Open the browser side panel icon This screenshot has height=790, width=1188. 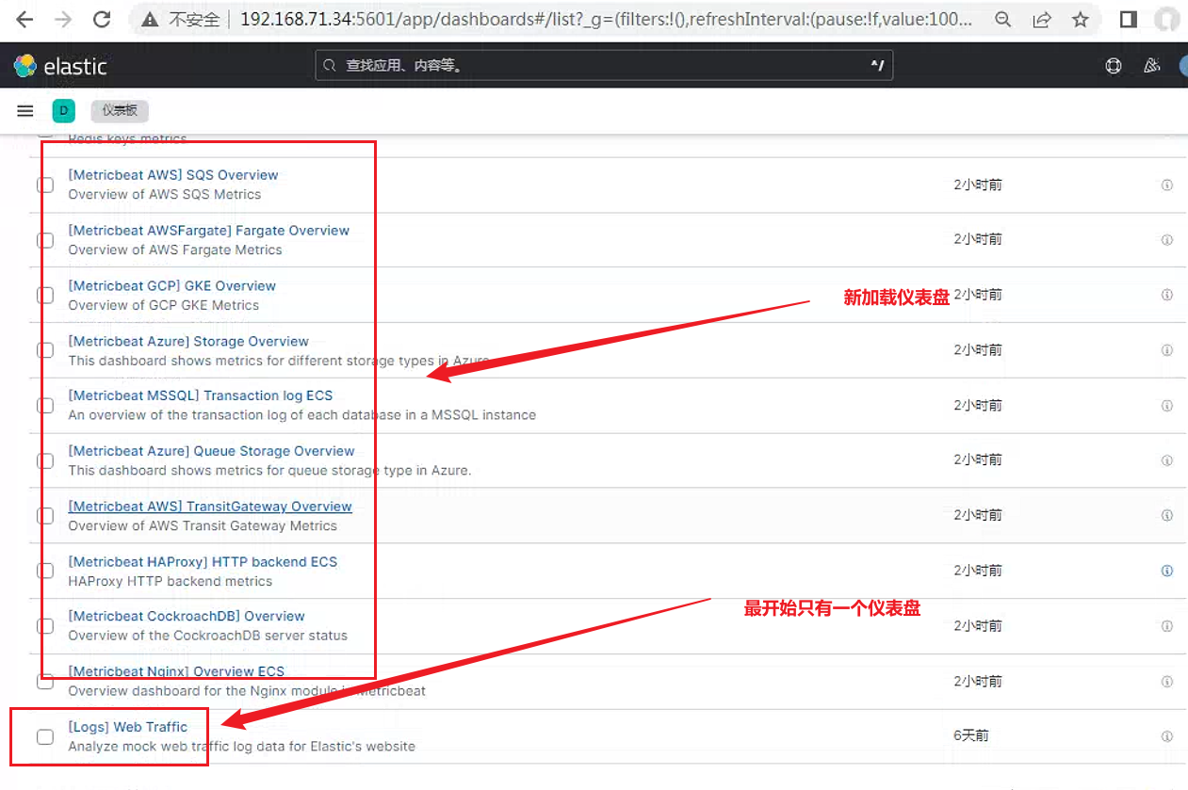1128,19
